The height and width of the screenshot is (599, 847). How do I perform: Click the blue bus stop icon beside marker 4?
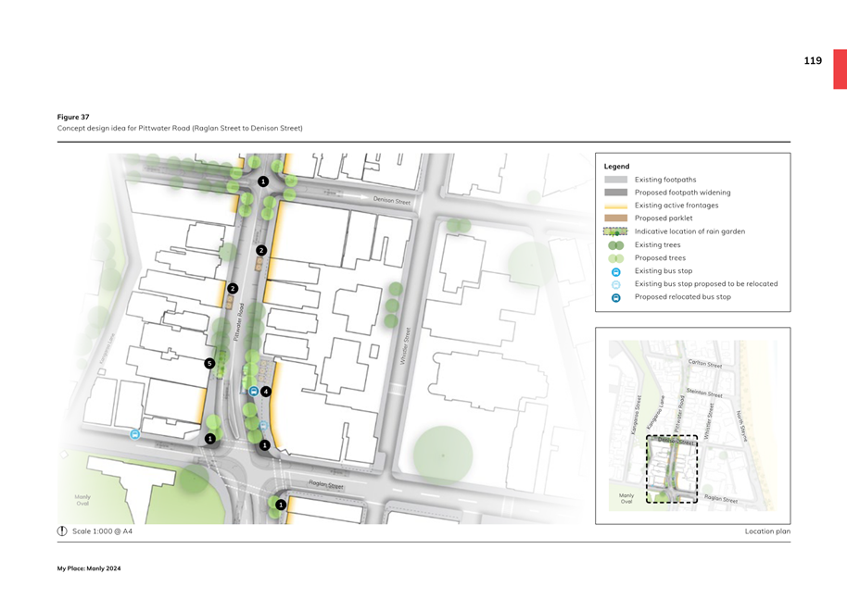[253, 392]
